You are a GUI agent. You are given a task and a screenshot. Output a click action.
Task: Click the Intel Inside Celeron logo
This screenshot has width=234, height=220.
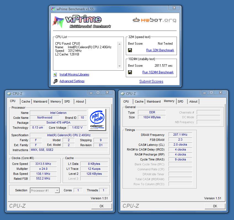pyautogui.click(x=97, y=120)
